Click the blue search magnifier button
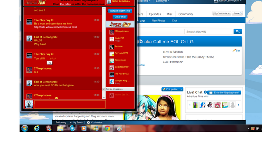This screenshot has width=262, height=147. (x=237, y=31)
